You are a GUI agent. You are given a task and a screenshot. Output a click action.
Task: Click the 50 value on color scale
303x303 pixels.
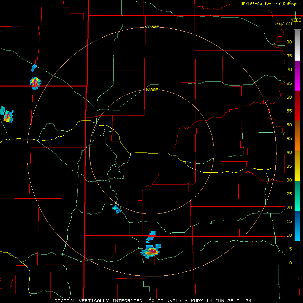(x=289, y=125)
